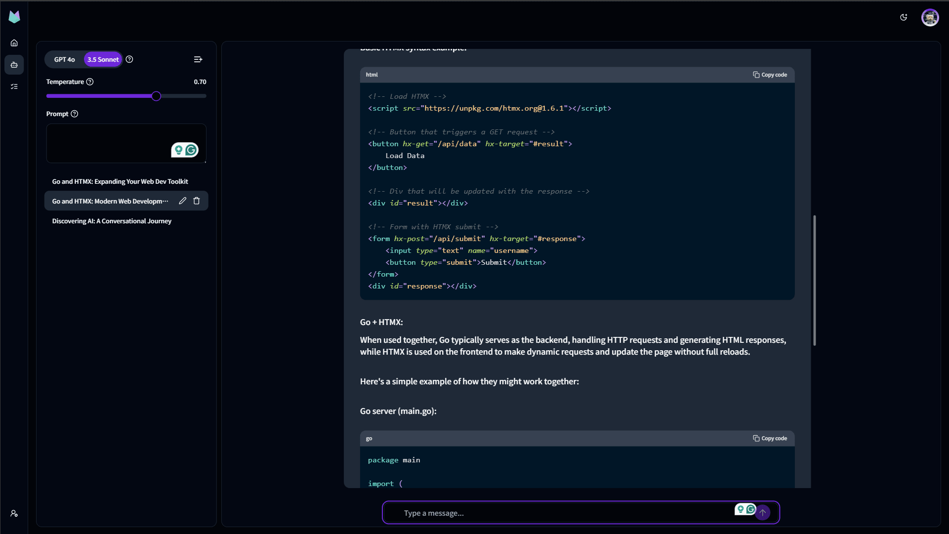949x534 pixels.
Task: Select the 3.5 Sonnet model
Action: click(103, 59)
